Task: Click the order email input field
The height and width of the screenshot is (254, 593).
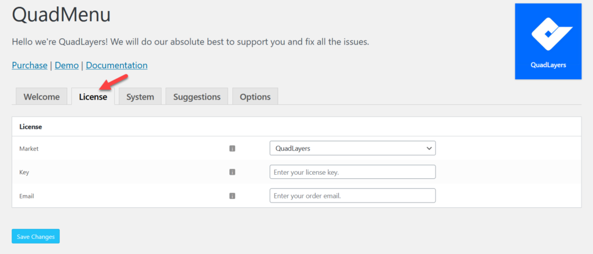Action: [x=352, y=196]
